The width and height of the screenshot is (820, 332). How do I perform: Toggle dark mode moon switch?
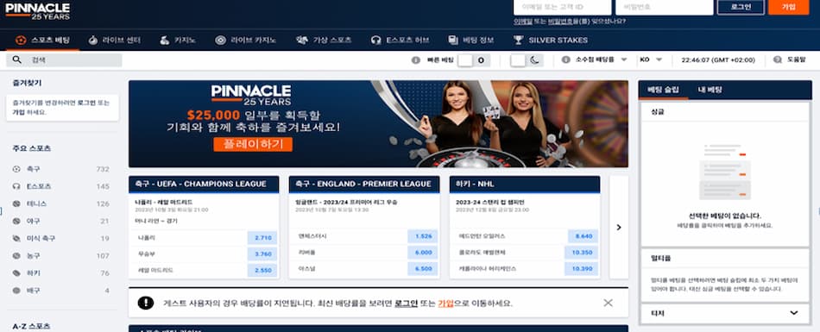click(527, 60)
